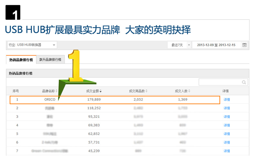This screenshot has height=159, width=255.
Task: Open 详情 link for the 118,252 row
Action: tap(227, 108)
